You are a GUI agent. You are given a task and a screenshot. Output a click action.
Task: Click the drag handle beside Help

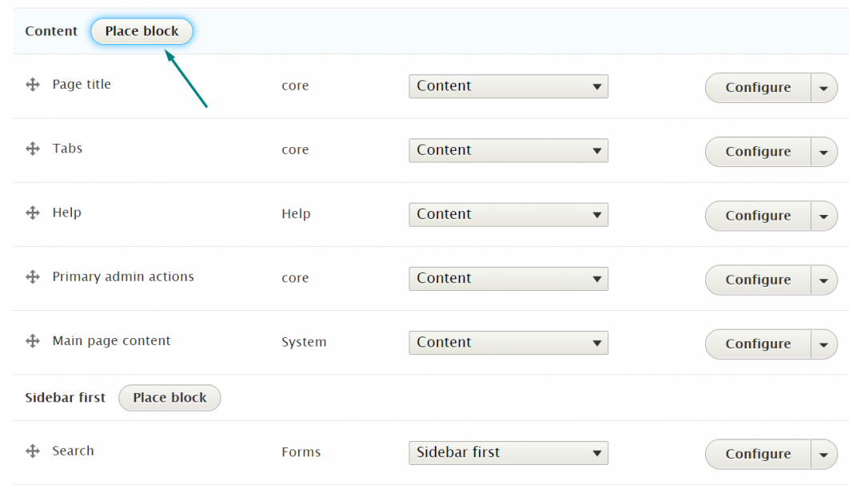point(32,213)
